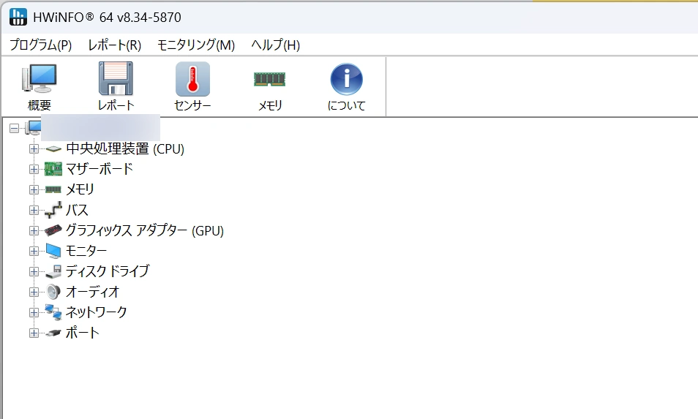Click the CPU chip icon in tree
The image size is (698, 419).
53,149
